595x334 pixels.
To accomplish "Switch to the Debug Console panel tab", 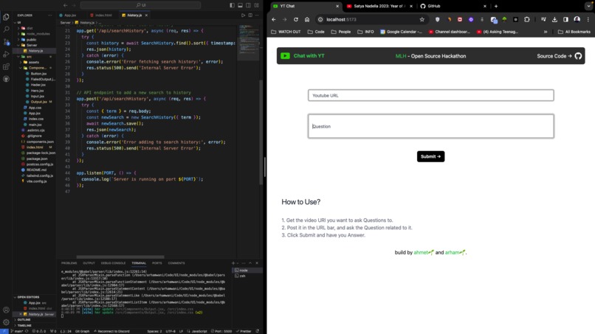I will pos(113,262).
